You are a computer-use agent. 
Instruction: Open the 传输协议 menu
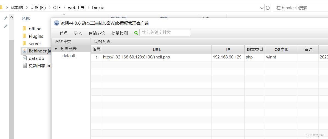click(97, 33)
